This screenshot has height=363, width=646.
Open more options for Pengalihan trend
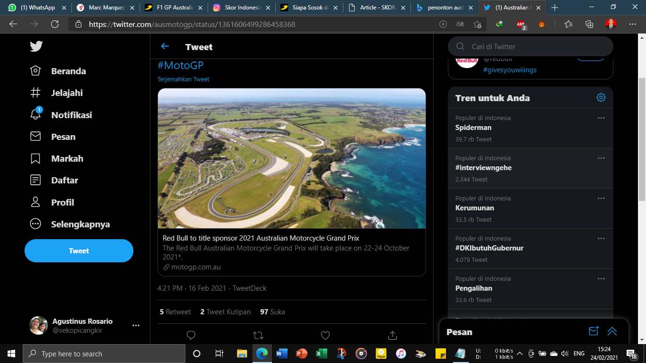(x=601, y=279)
